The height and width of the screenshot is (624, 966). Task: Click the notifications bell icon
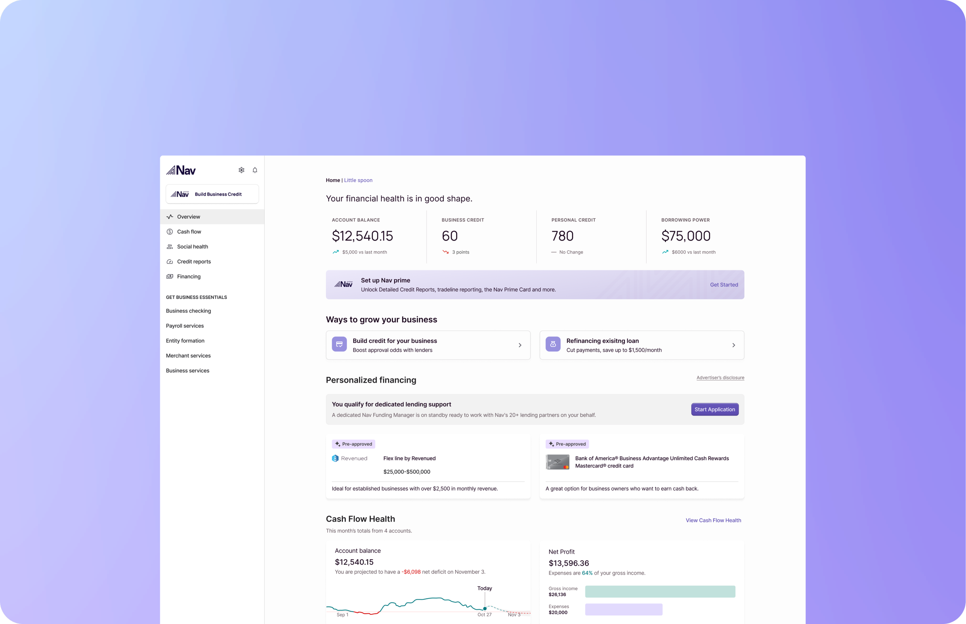pyautogui.click(x=255, y=170)
